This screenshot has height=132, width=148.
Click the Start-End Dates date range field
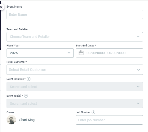coord(109,53)
